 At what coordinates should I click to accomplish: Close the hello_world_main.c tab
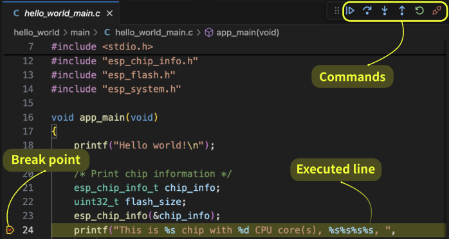click(x=109, y=13)
